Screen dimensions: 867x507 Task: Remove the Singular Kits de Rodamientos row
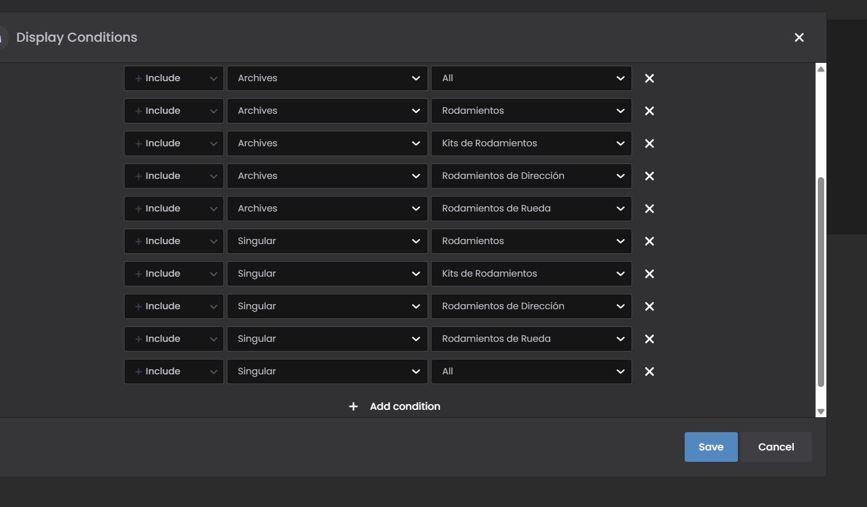[649, 274]
